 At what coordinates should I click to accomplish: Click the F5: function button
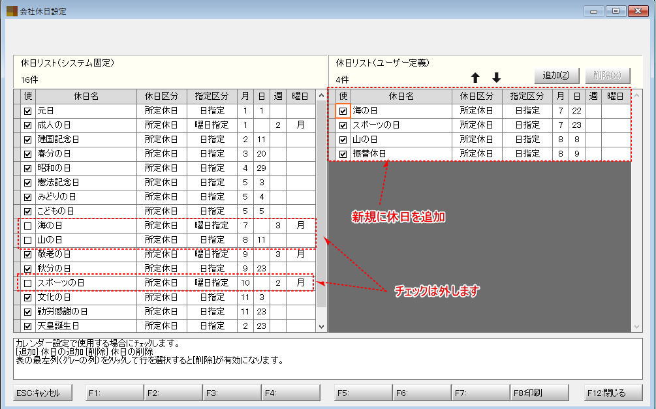coord(363,393)
